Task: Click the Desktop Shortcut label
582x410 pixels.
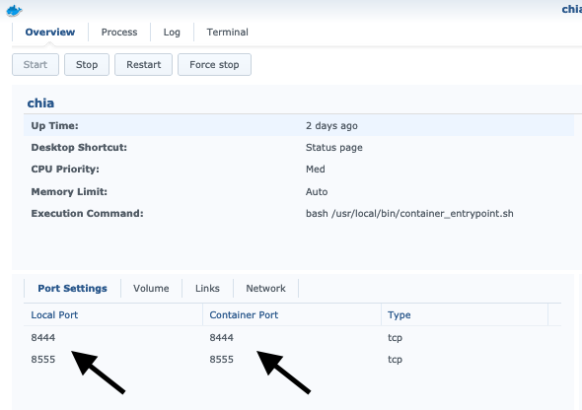Action: click(79, 147)
